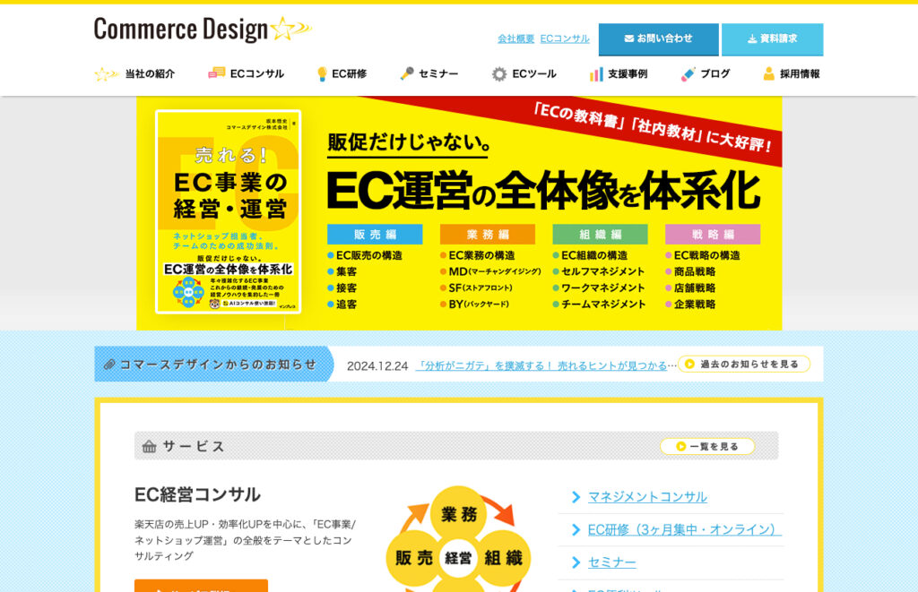This screenshot has height=592, width=918.
Task: Open EC研修(3ヶ月集中・オンライン) link
Action: pyautogui.click(x=684, y=529)
